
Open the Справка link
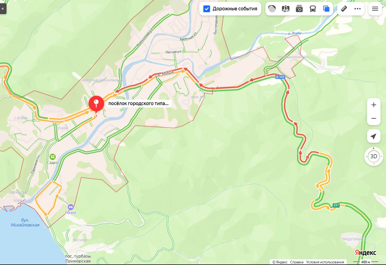click(297, 262)
